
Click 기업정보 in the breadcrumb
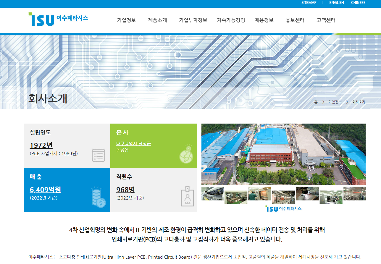335,102
